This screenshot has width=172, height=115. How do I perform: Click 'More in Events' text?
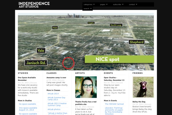tap(110, 101)
